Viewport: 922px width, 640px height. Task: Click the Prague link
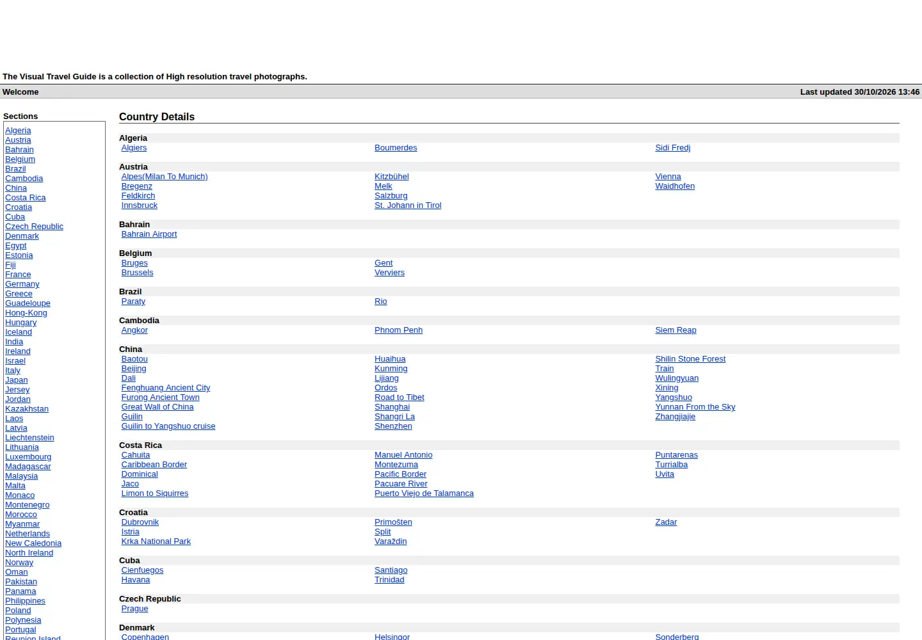point(134,609)
